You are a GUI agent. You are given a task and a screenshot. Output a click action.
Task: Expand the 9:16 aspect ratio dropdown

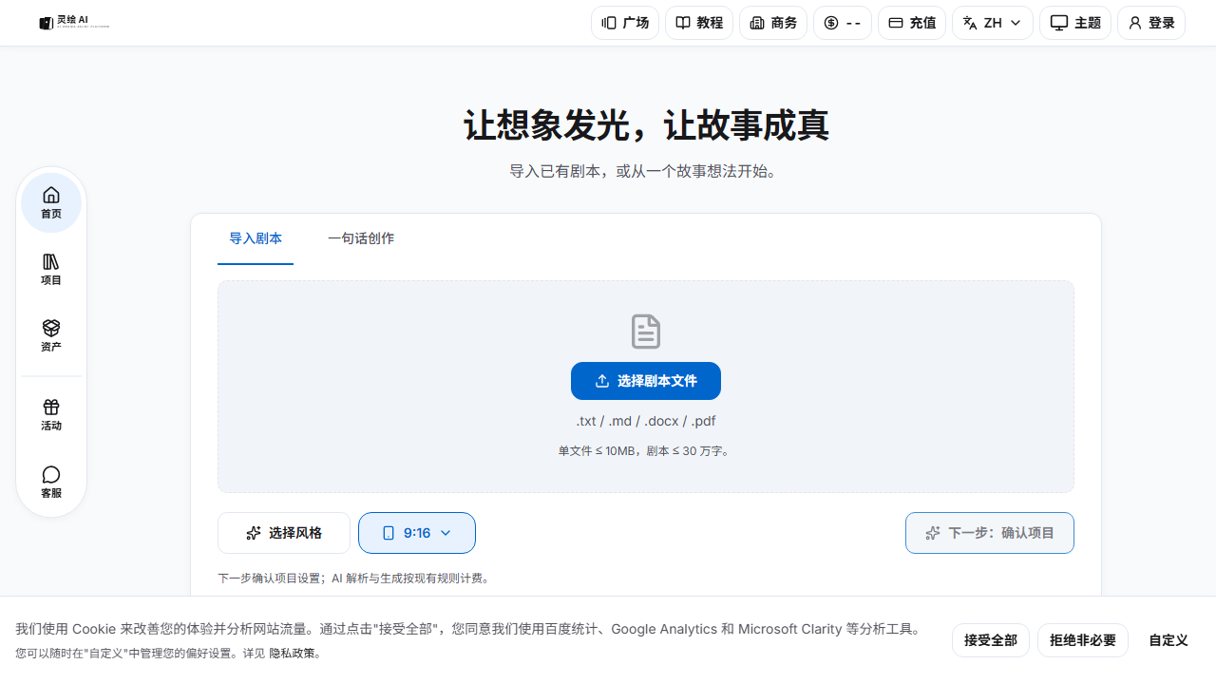click(x=417, y=533)
